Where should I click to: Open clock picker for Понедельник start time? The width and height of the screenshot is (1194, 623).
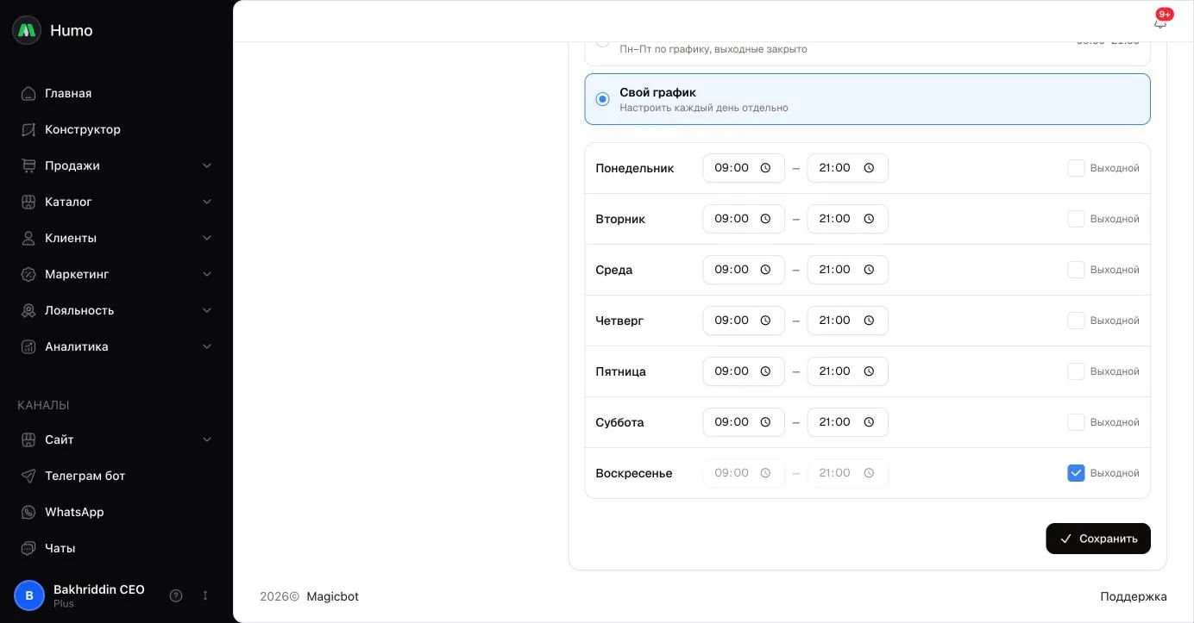pyautogui.click(x=765, y=168)
